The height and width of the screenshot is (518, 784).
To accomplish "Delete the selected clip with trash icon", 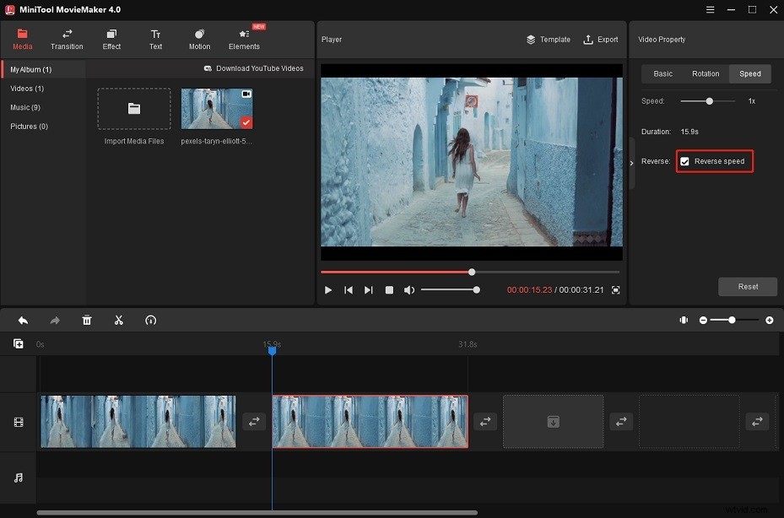I will coord(87,321).
